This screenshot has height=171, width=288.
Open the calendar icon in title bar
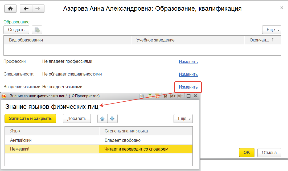tap(157, 96)
